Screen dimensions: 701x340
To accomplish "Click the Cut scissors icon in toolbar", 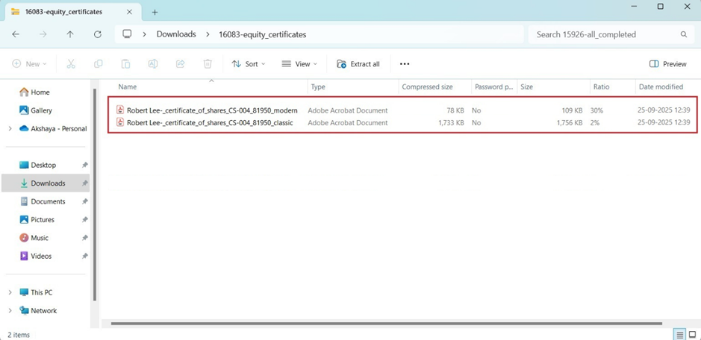I will [71, 64].
